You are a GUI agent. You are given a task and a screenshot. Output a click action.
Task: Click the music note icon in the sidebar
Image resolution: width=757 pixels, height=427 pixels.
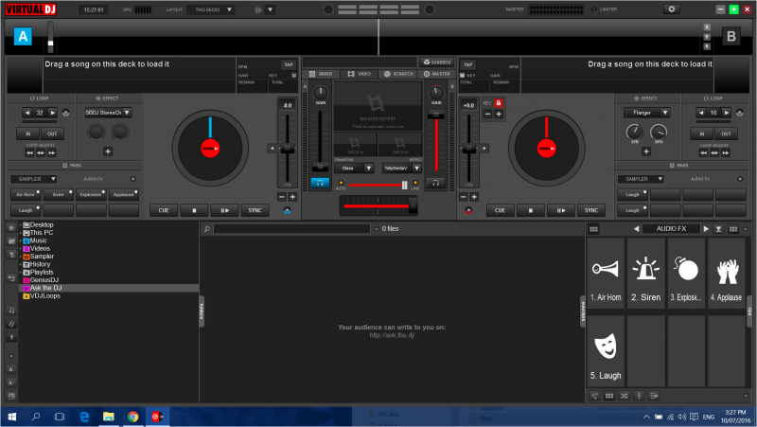click(11, 311)
